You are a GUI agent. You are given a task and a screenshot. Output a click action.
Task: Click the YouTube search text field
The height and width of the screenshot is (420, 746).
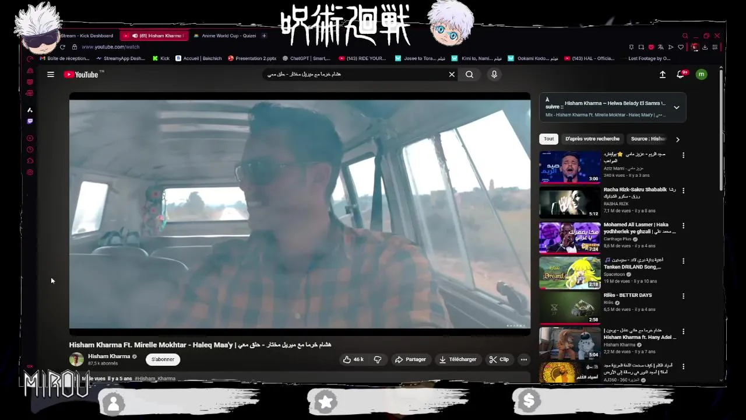(x=354, y=75)
